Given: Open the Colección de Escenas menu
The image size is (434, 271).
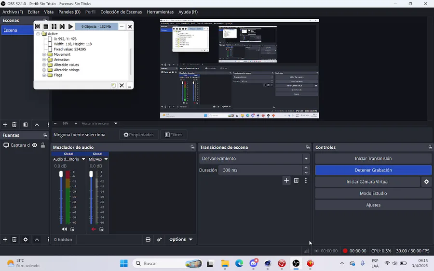Looking at the screenshot, I should [121, 12].
